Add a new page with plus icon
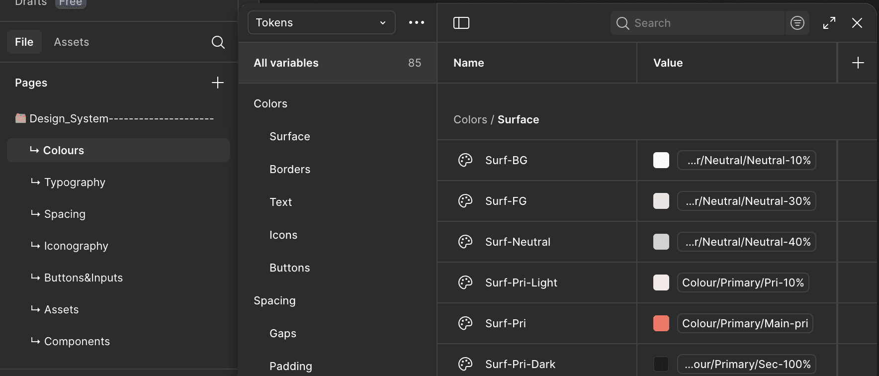Viewport: 879px width, 376px height. [x=218, y=83]
